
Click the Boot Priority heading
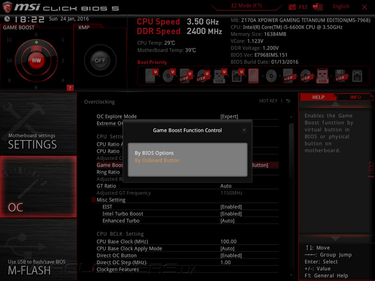click(152, 62)
